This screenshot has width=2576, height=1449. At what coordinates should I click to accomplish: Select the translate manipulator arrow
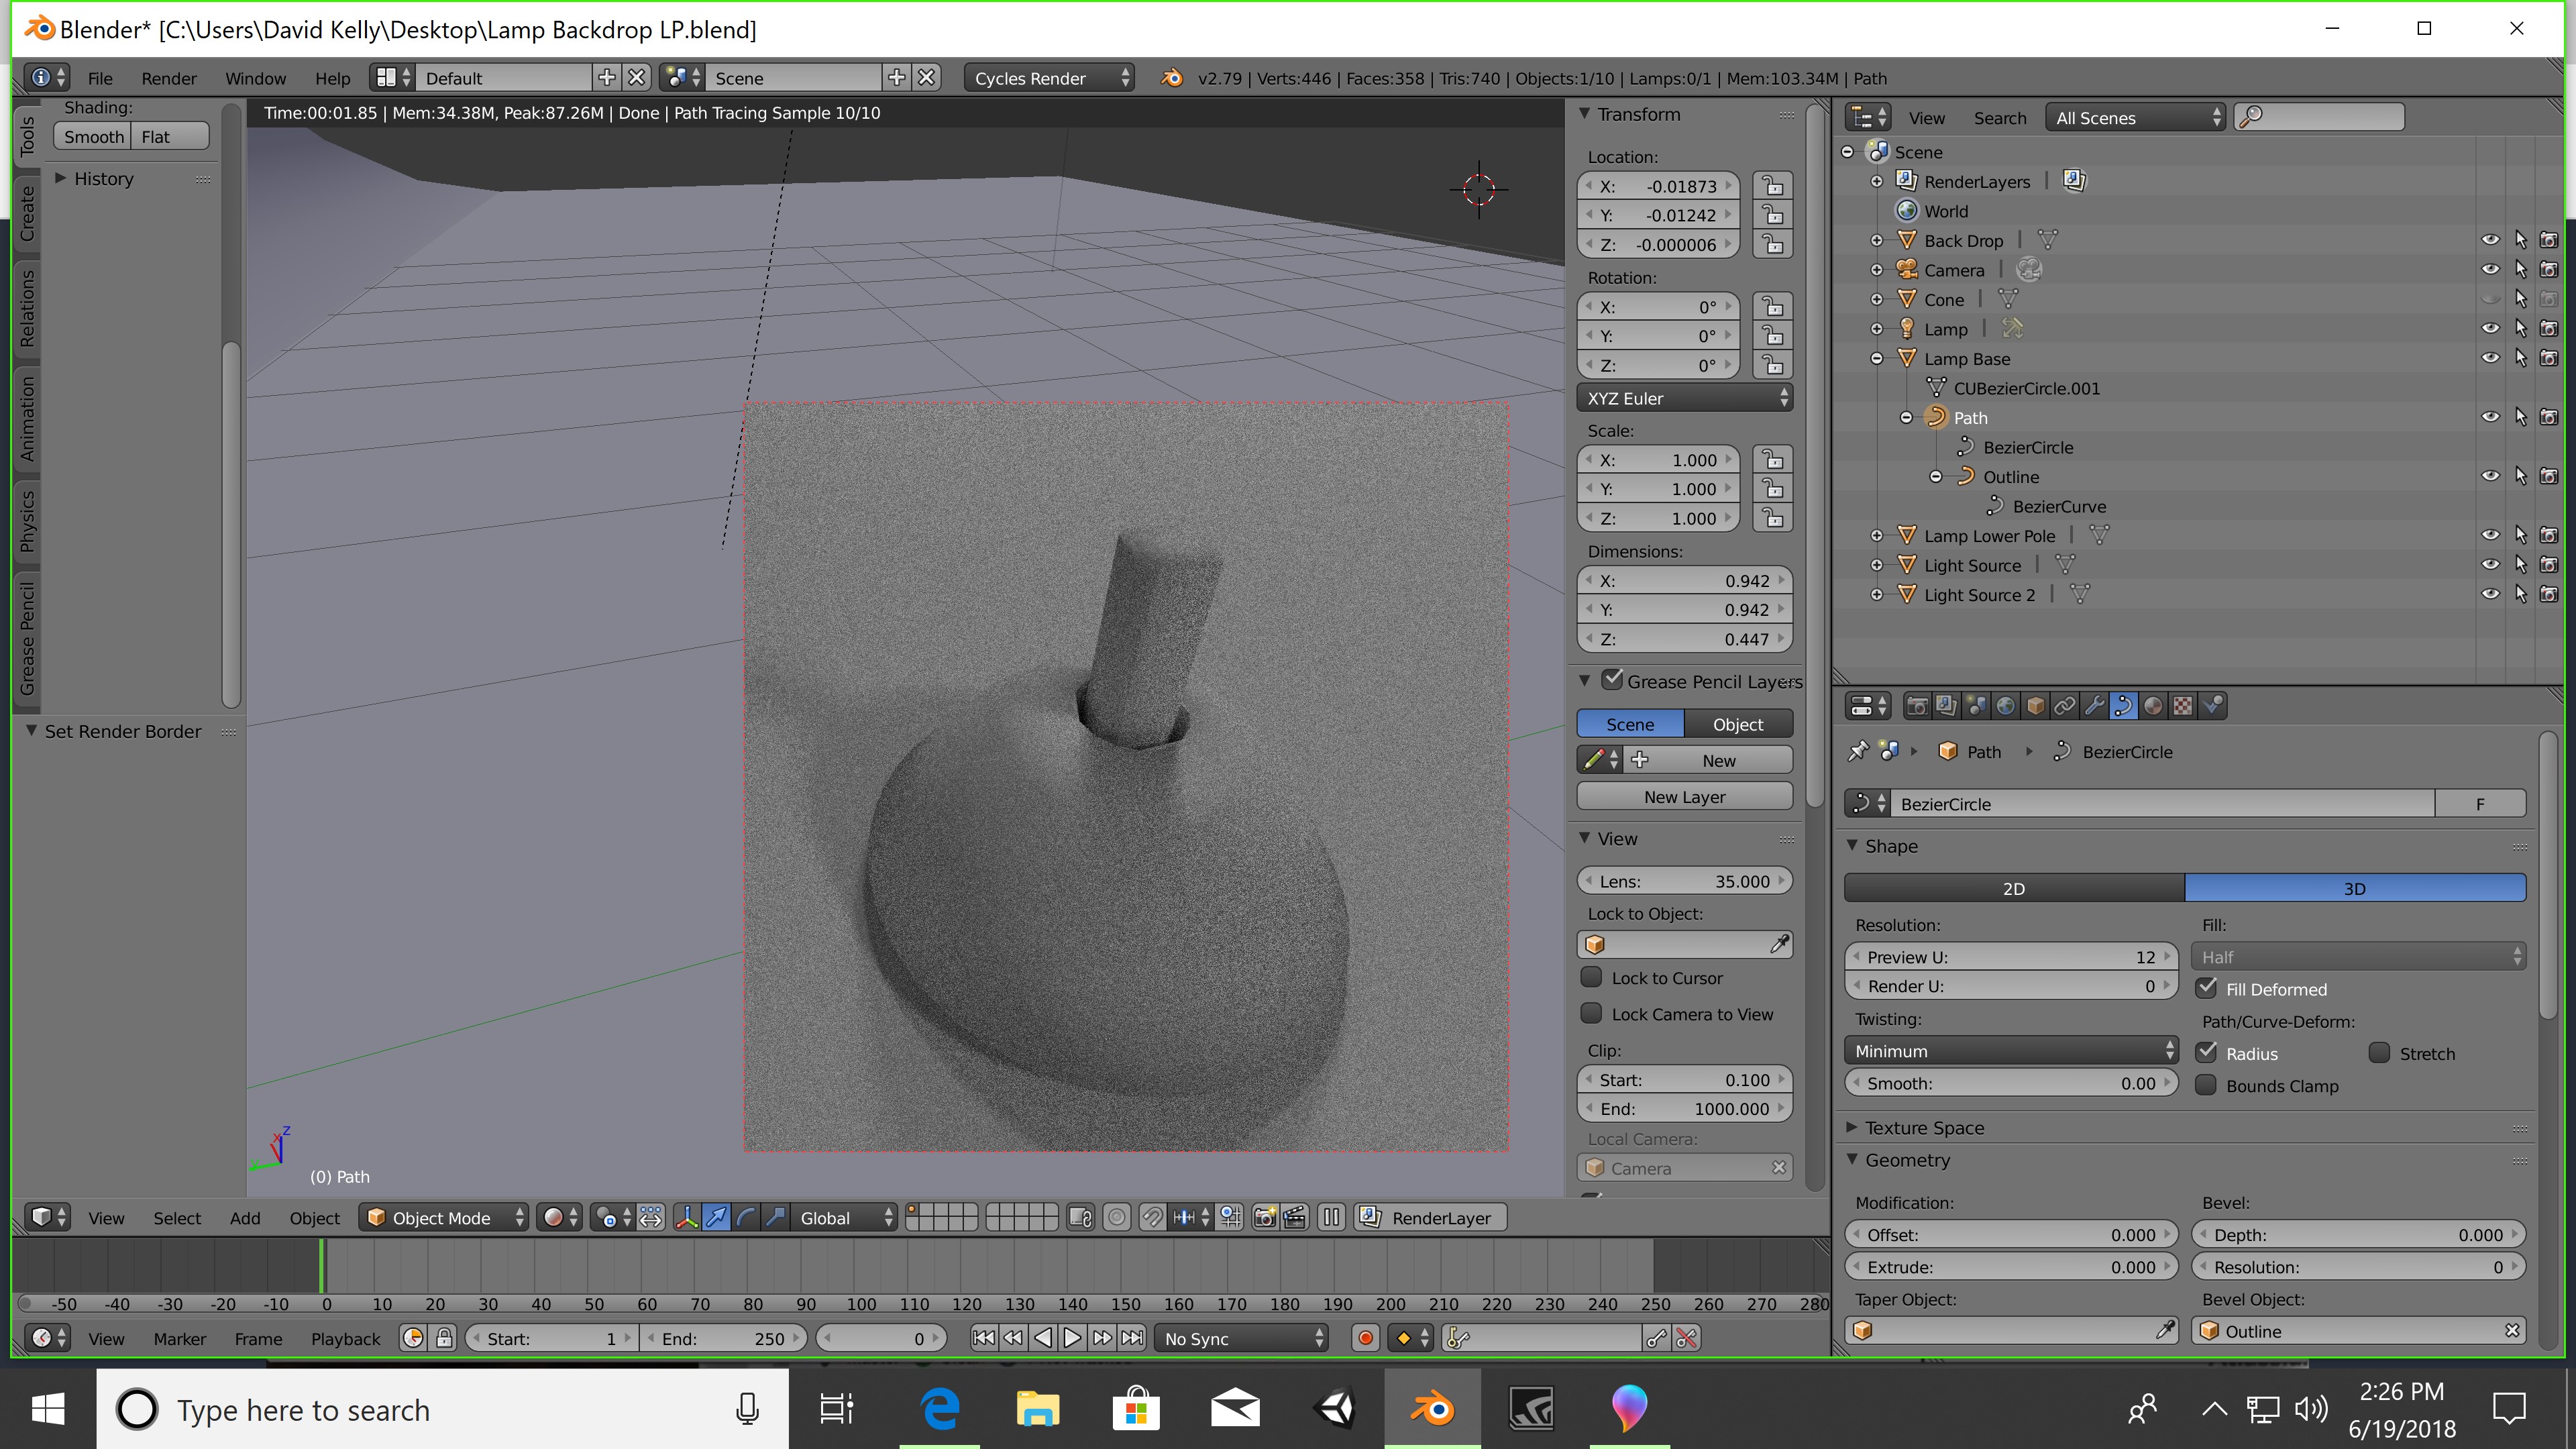click(717, 1217)
